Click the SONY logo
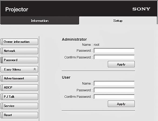 tap(141, 9)
